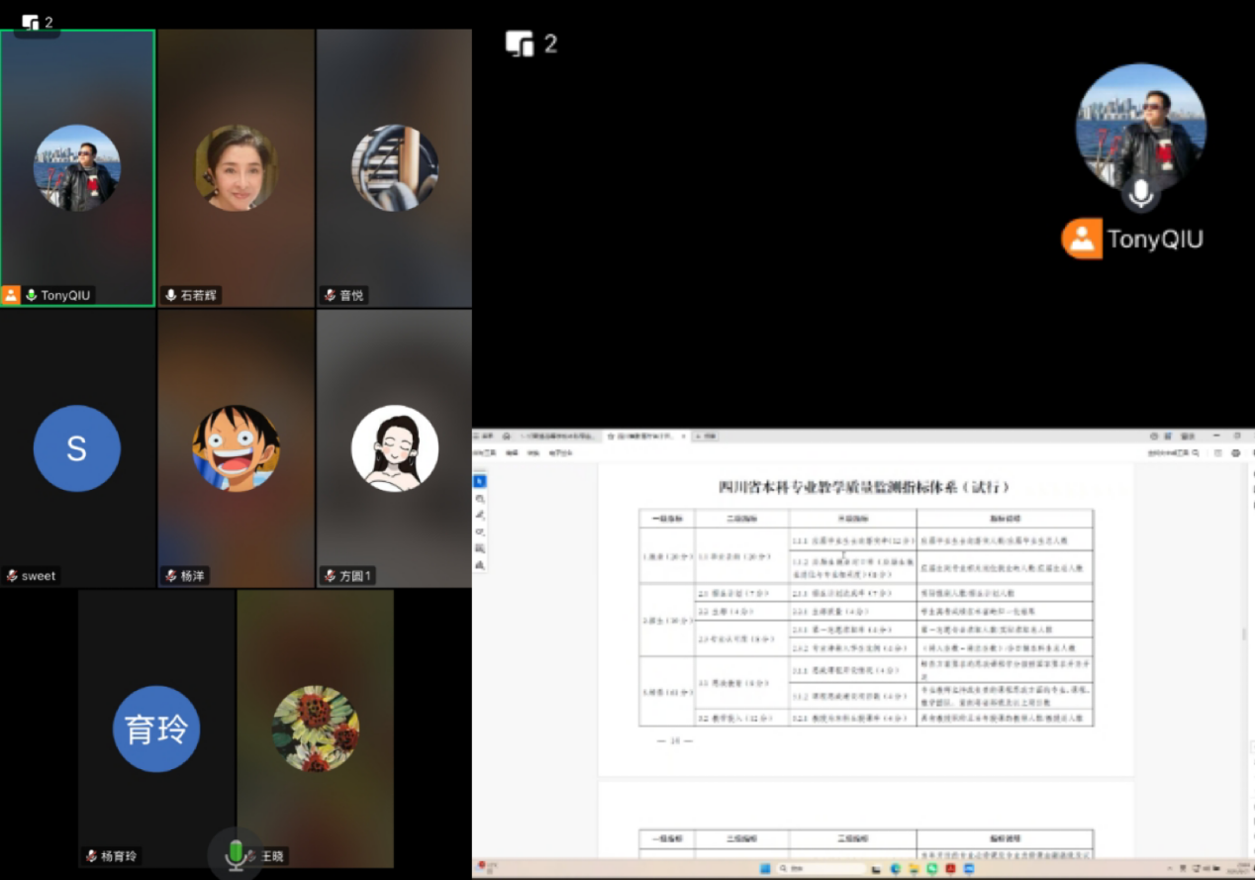Select the 石若辉 participant avatar
The height and width of the screenshot is (880, 1255).
tap(236, 167)
